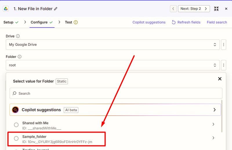Go to previous step arrow button

[173, 9]
